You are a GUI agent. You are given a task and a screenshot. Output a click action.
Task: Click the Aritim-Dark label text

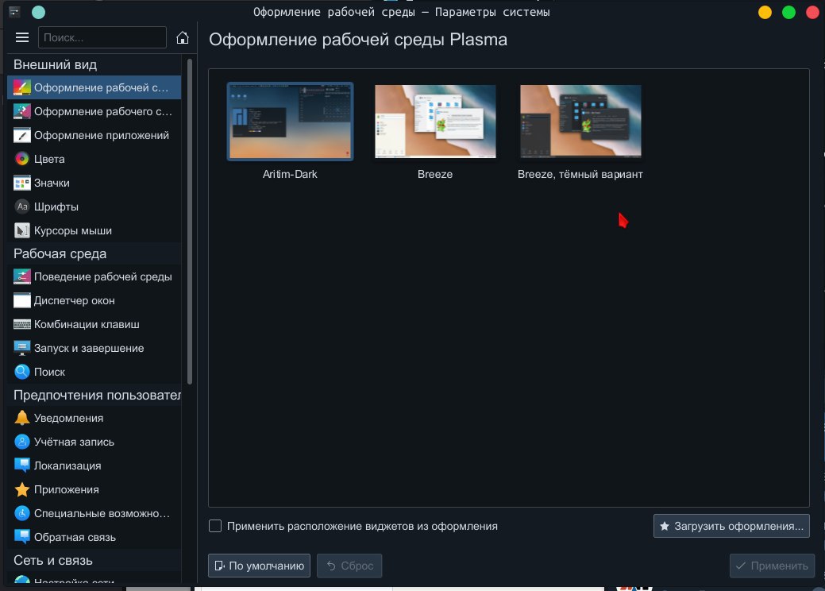290,174
